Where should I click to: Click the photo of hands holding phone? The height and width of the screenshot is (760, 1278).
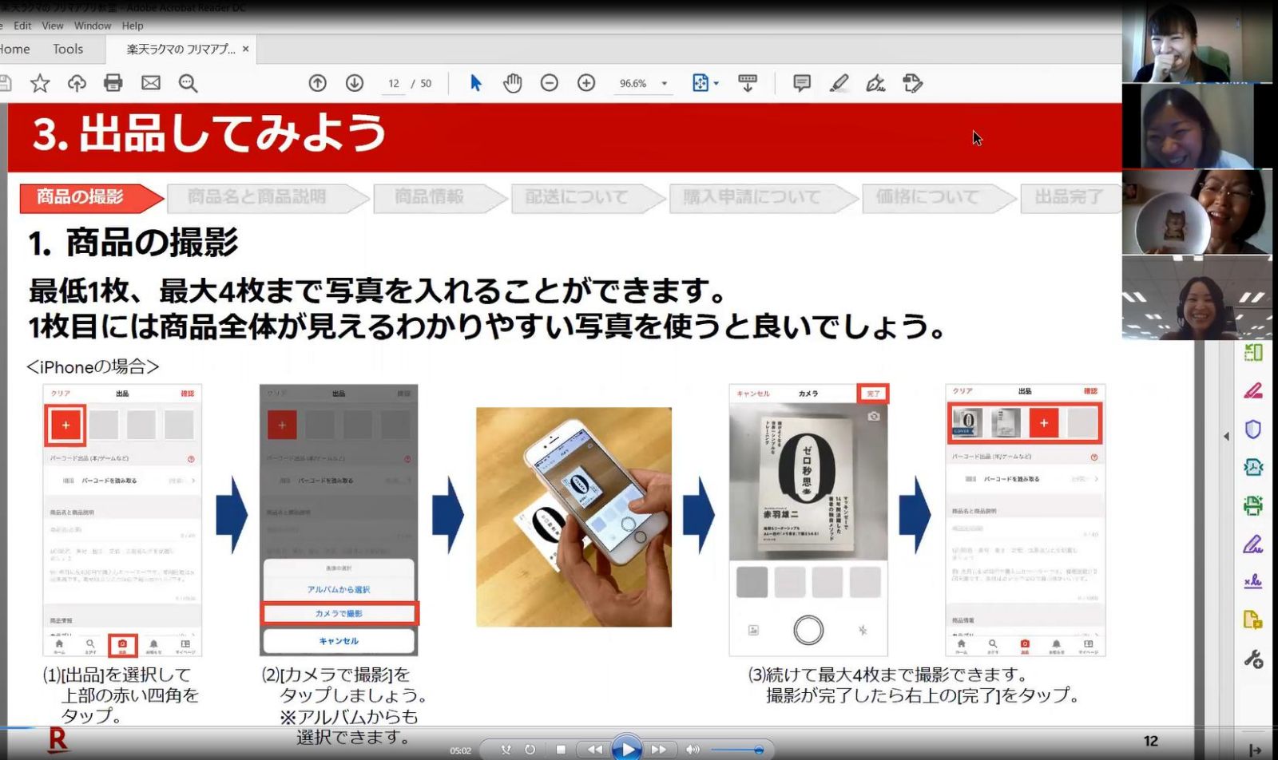coord(574,517)
